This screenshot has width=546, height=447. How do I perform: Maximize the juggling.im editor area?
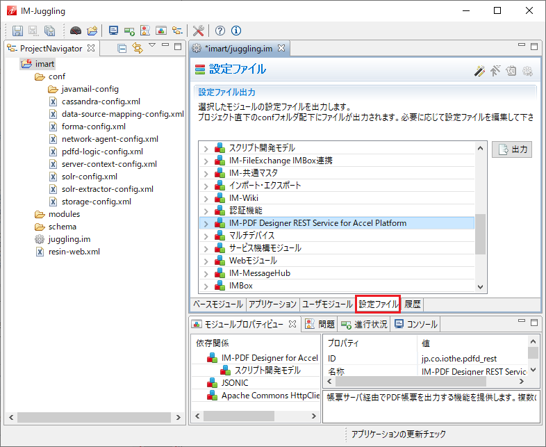coord(534,47)
